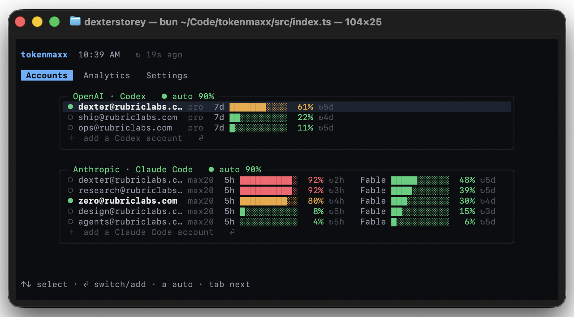Click reset icon ↻5h in design@ row
The width and height of the screenshot is (574, 317).
pyautogui.click(x=331, y=212)
